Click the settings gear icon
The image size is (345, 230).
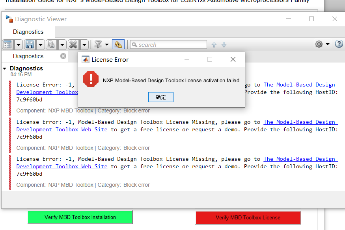[x=319, y=44]
